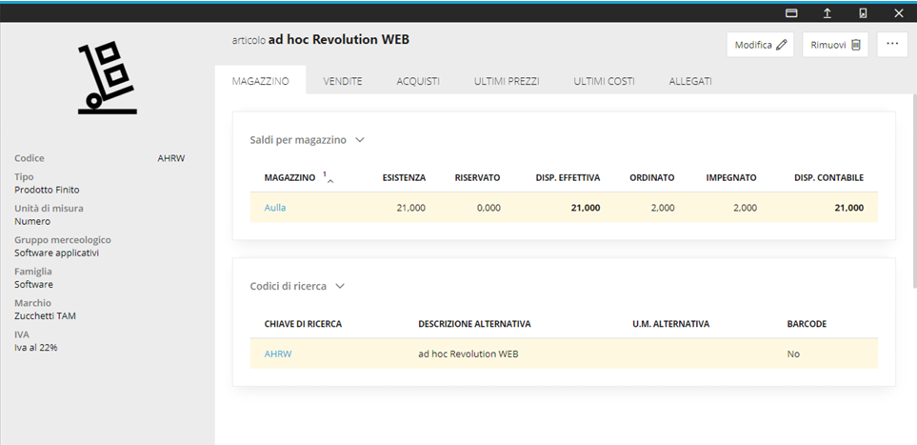Click the CHIAVE DI RICERCA column header
The width and height of the screenshot is (917, 445).
pyautogui.click(x=303, y=324)
